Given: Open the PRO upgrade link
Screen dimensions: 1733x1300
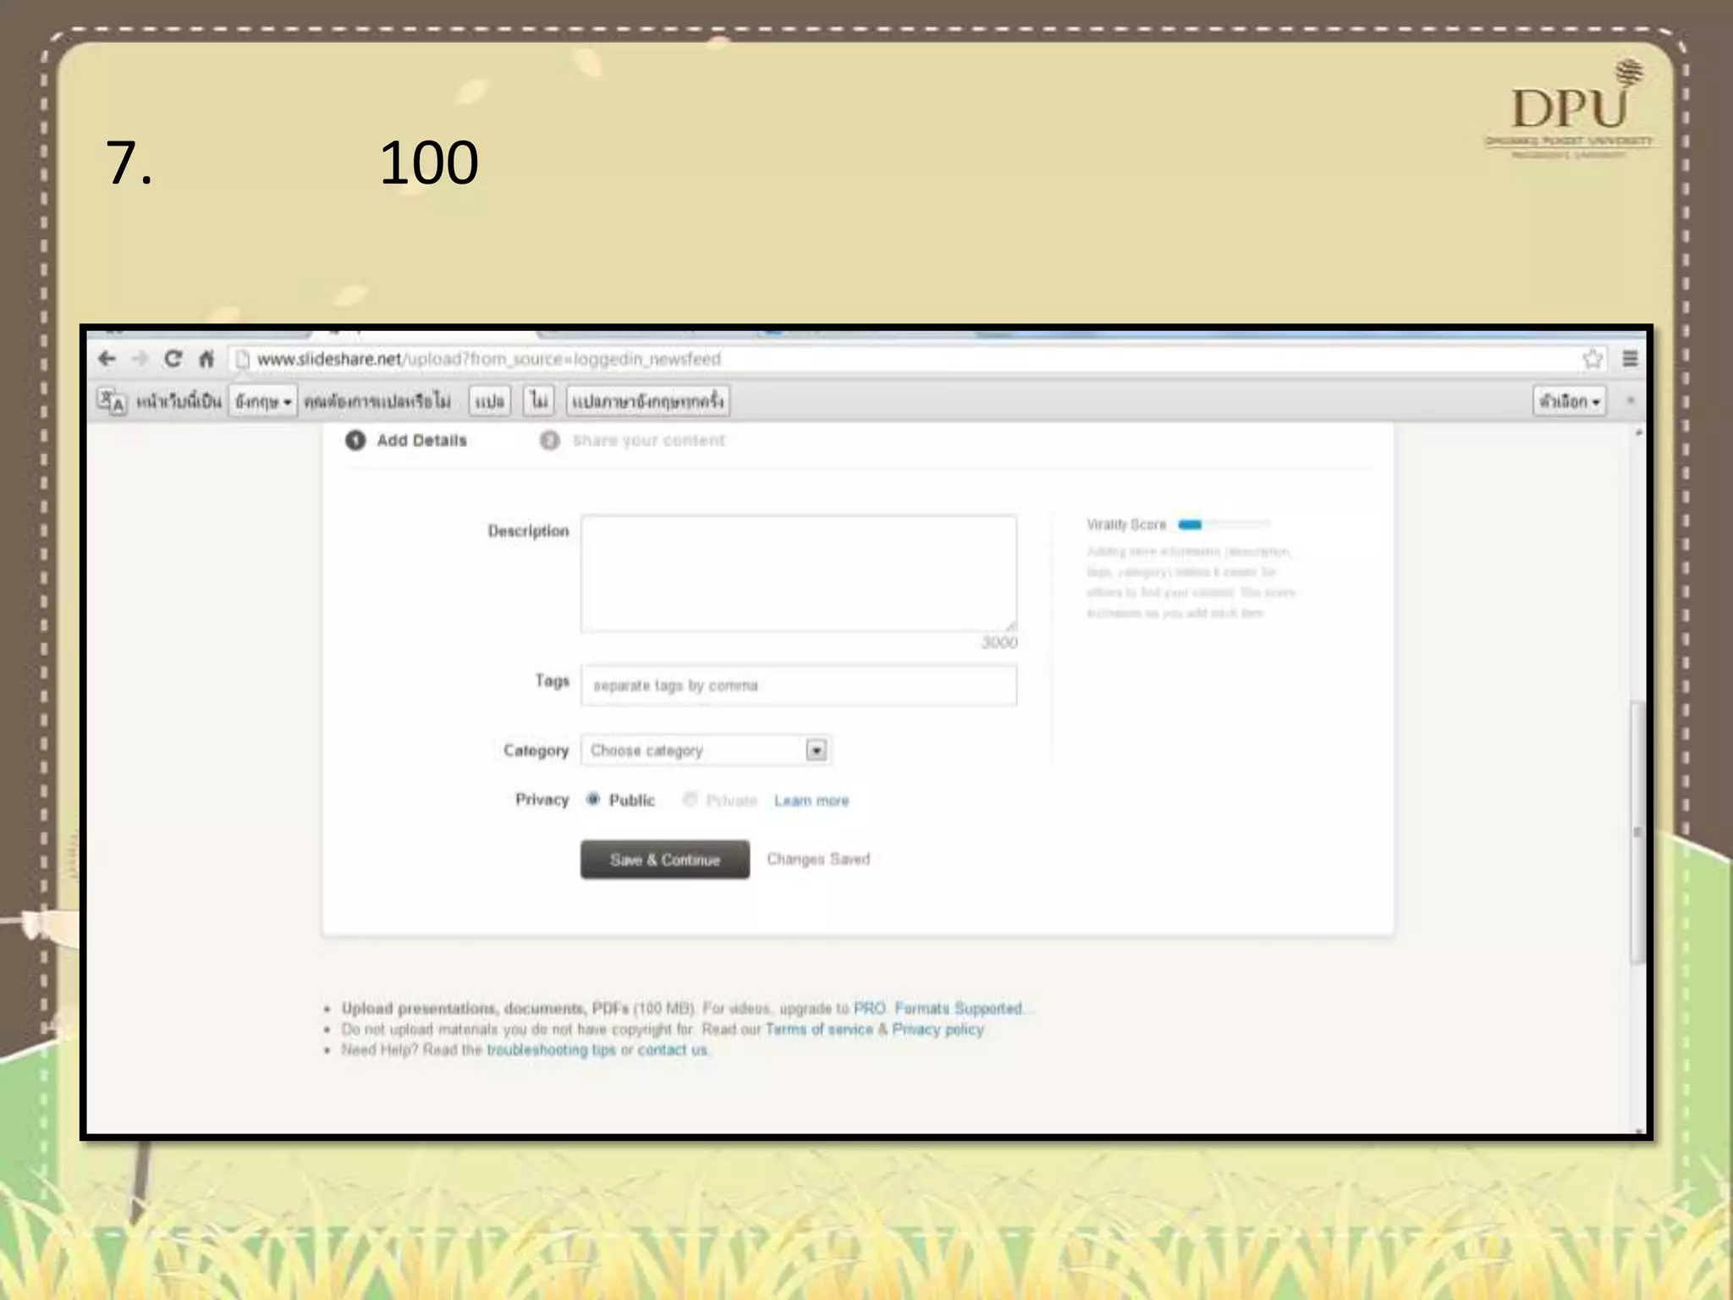Looking at the screenshot, I should (869, 1008).
